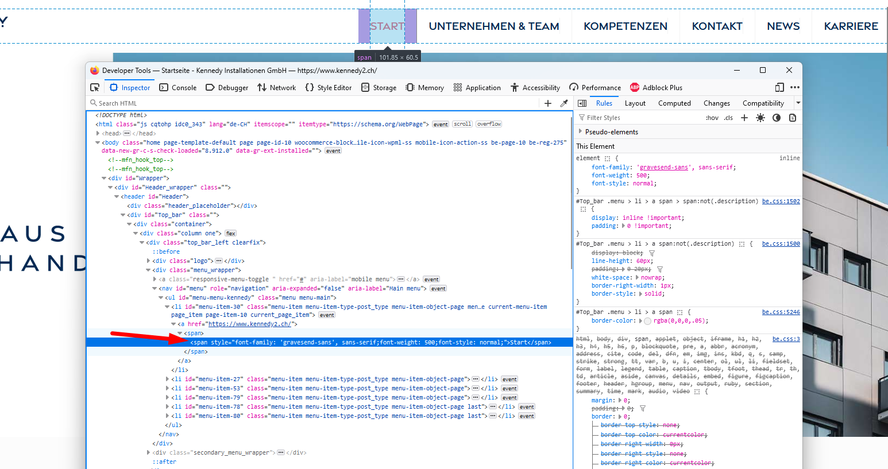
Task: Click the Filter Styles field
Action: (x=639, y=118)
